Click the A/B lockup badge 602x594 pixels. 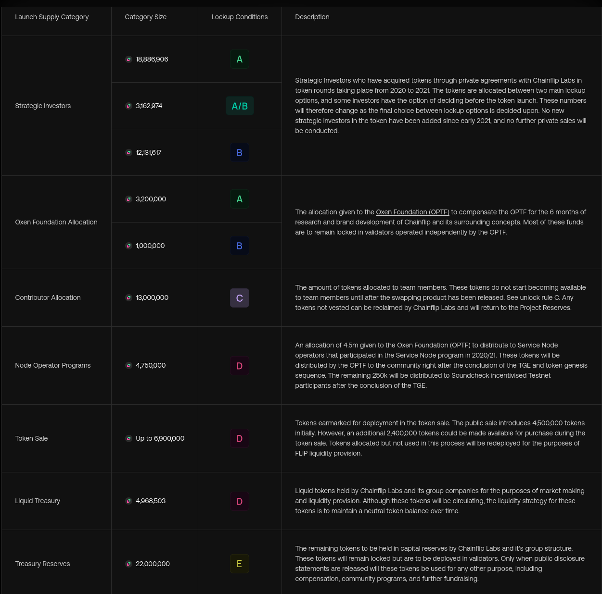[x=240, y=106]
